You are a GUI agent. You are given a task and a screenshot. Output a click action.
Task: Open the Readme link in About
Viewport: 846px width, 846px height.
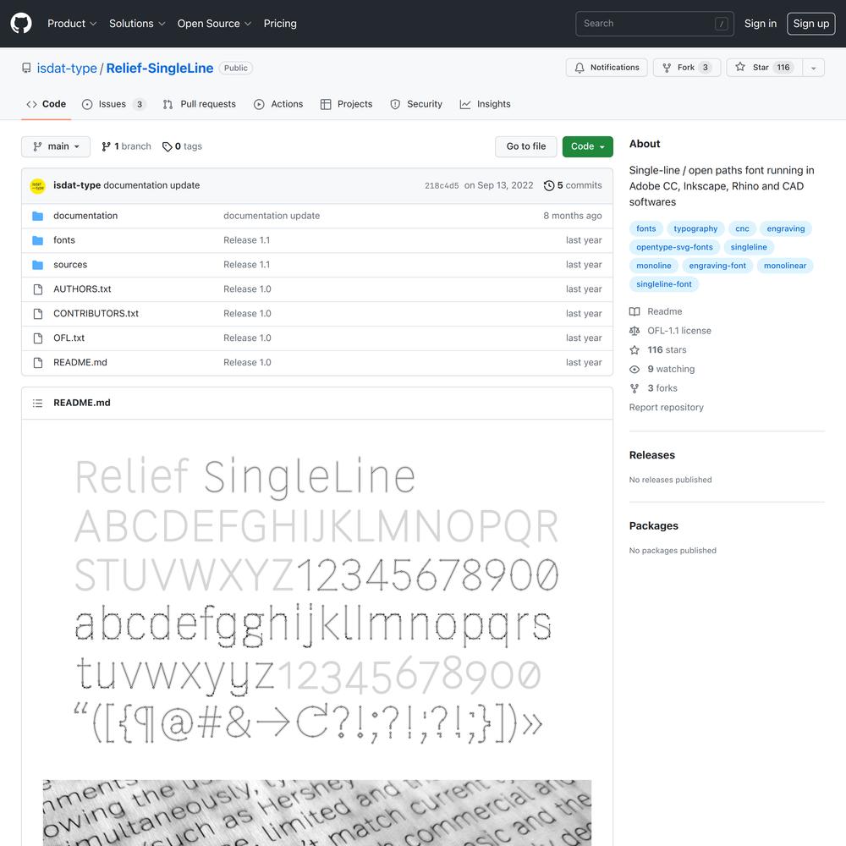656,311
